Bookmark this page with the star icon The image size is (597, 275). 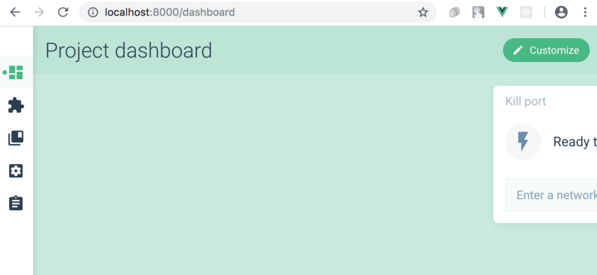point(423,12)
